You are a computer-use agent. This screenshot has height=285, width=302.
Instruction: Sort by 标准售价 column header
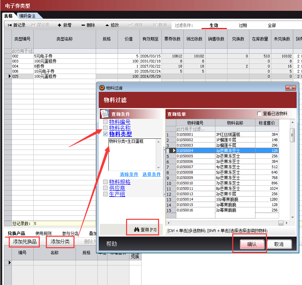tap(267, 123)
